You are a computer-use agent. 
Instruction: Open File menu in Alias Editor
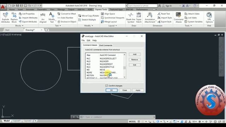coord(83,41)
